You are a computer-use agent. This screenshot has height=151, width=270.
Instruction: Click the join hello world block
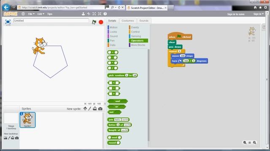tap(118, 120)
